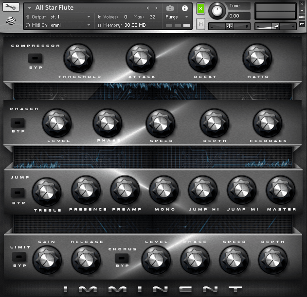Click the Compressor Ratio knob
The width and height of the screenshot is (307, 297).
tap(257, 58)
